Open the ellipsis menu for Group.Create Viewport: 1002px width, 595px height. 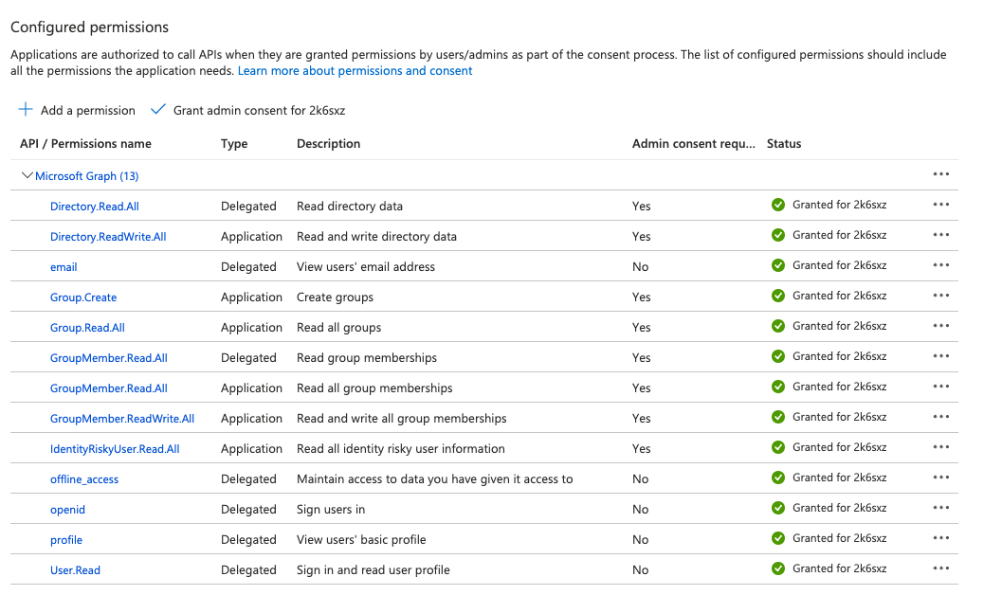(941, 296)
